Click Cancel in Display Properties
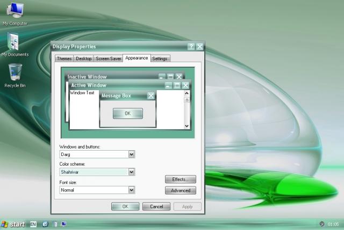The height and width of the screenshot is (230, 344). pos(156,206)
